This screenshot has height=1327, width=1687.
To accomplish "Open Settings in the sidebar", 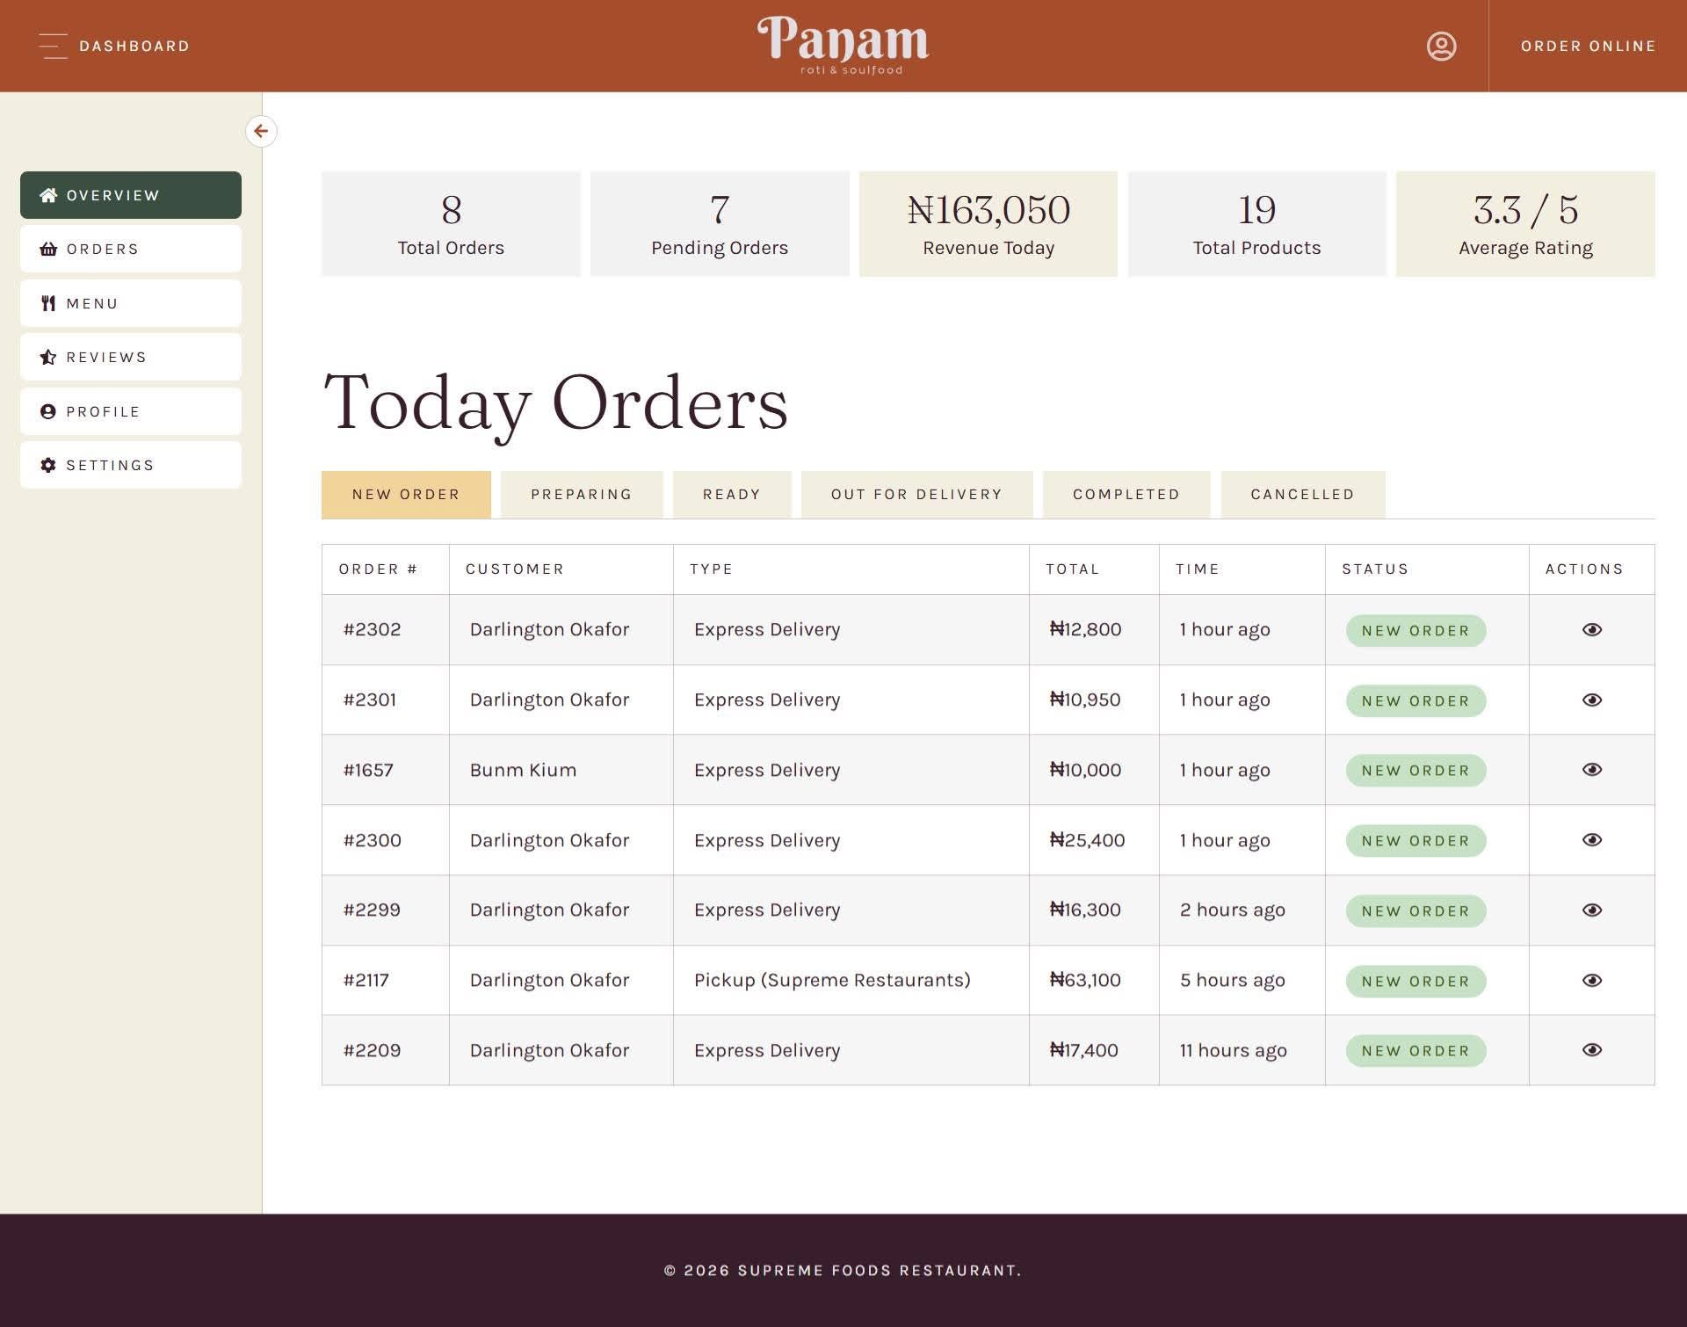I will click(x=131, y=465).
